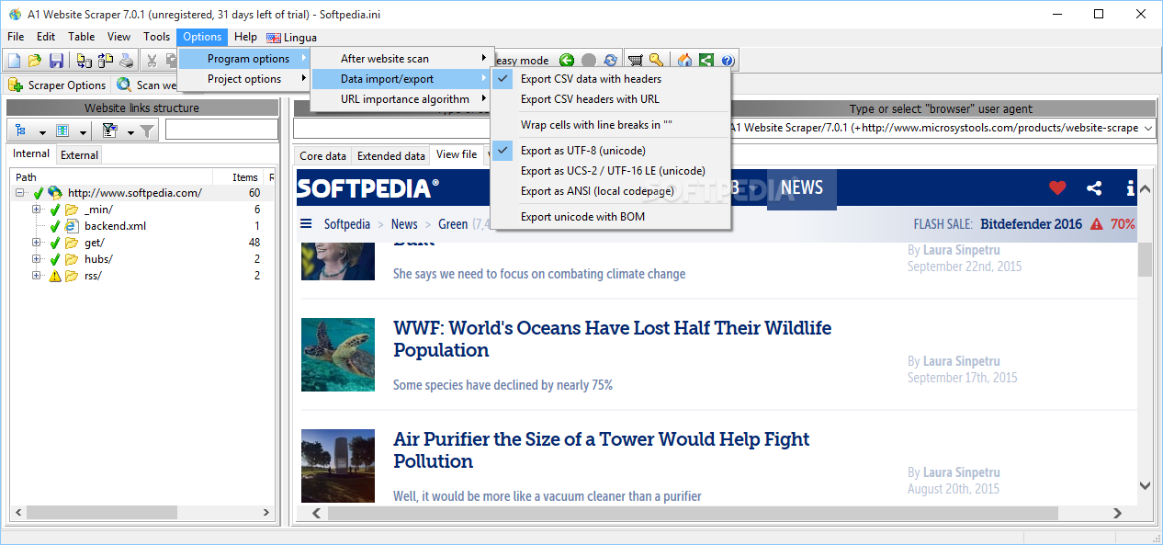
Task: Click the import data toolbar icon
Action: [85, 61]
